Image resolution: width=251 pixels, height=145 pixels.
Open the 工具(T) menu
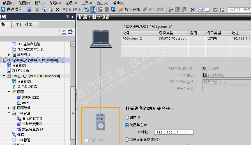tap(87, 3)
